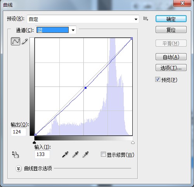Click the white point input slider
The height and width of the screenshot is (187, 194).
133,142
